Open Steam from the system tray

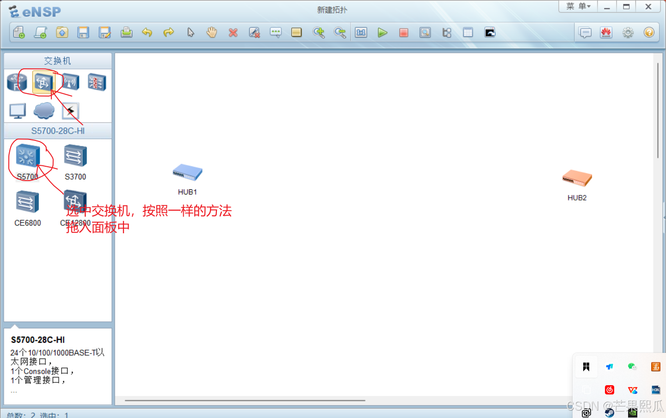click(x=610, y=412)
